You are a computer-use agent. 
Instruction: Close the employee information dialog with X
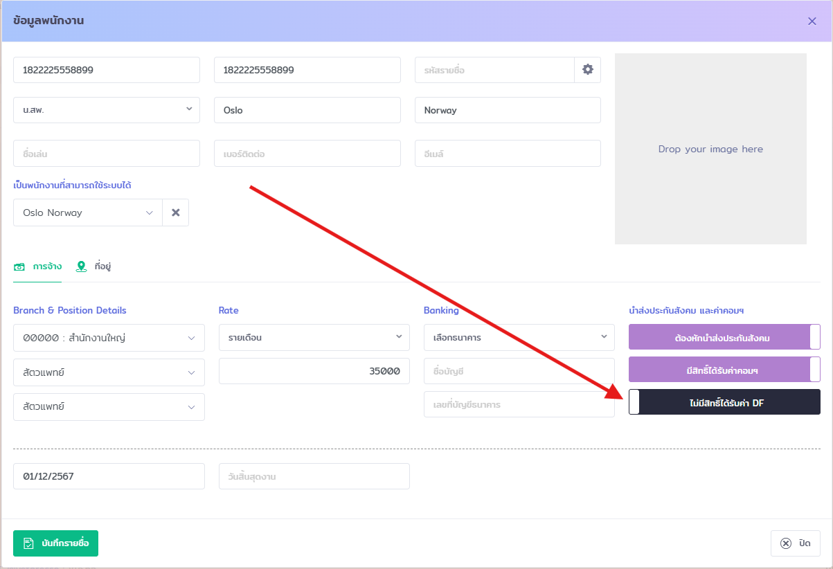(x=812, y=21)
